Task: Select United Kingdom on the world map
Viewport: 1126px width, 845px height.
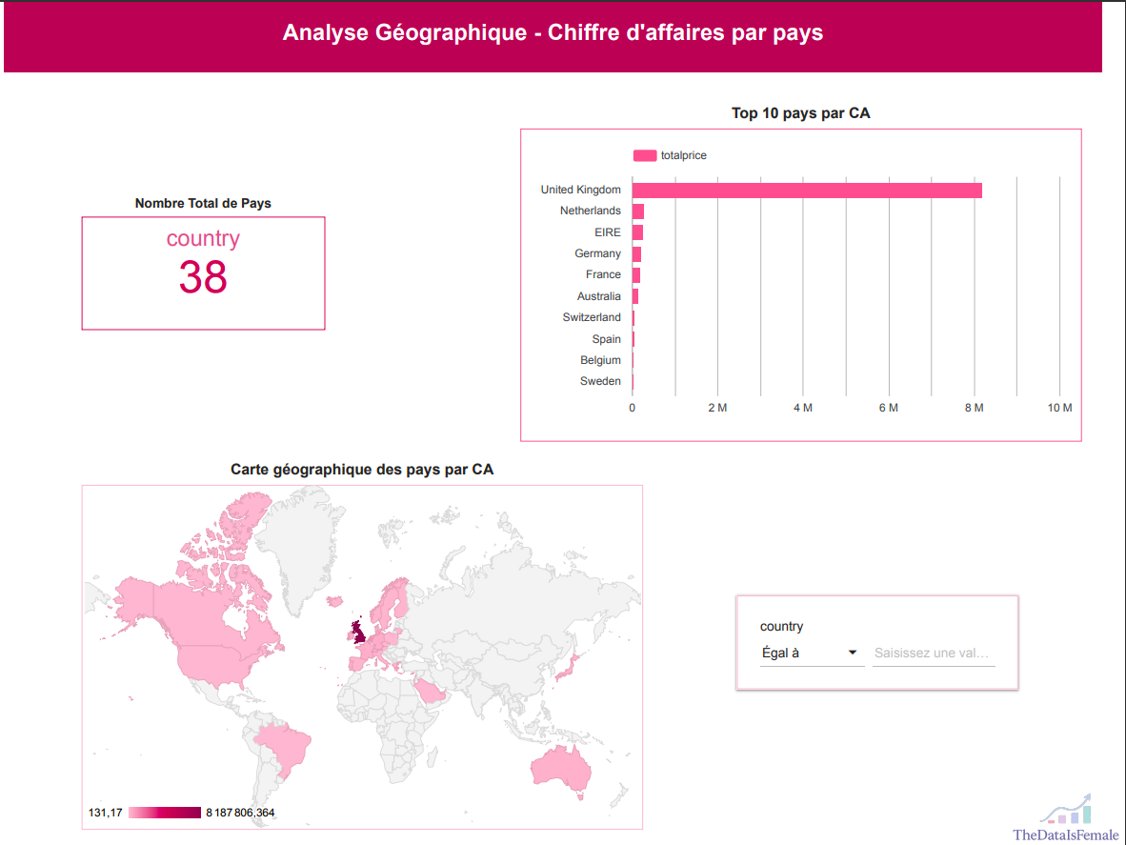Action: (x=358, y=634)
